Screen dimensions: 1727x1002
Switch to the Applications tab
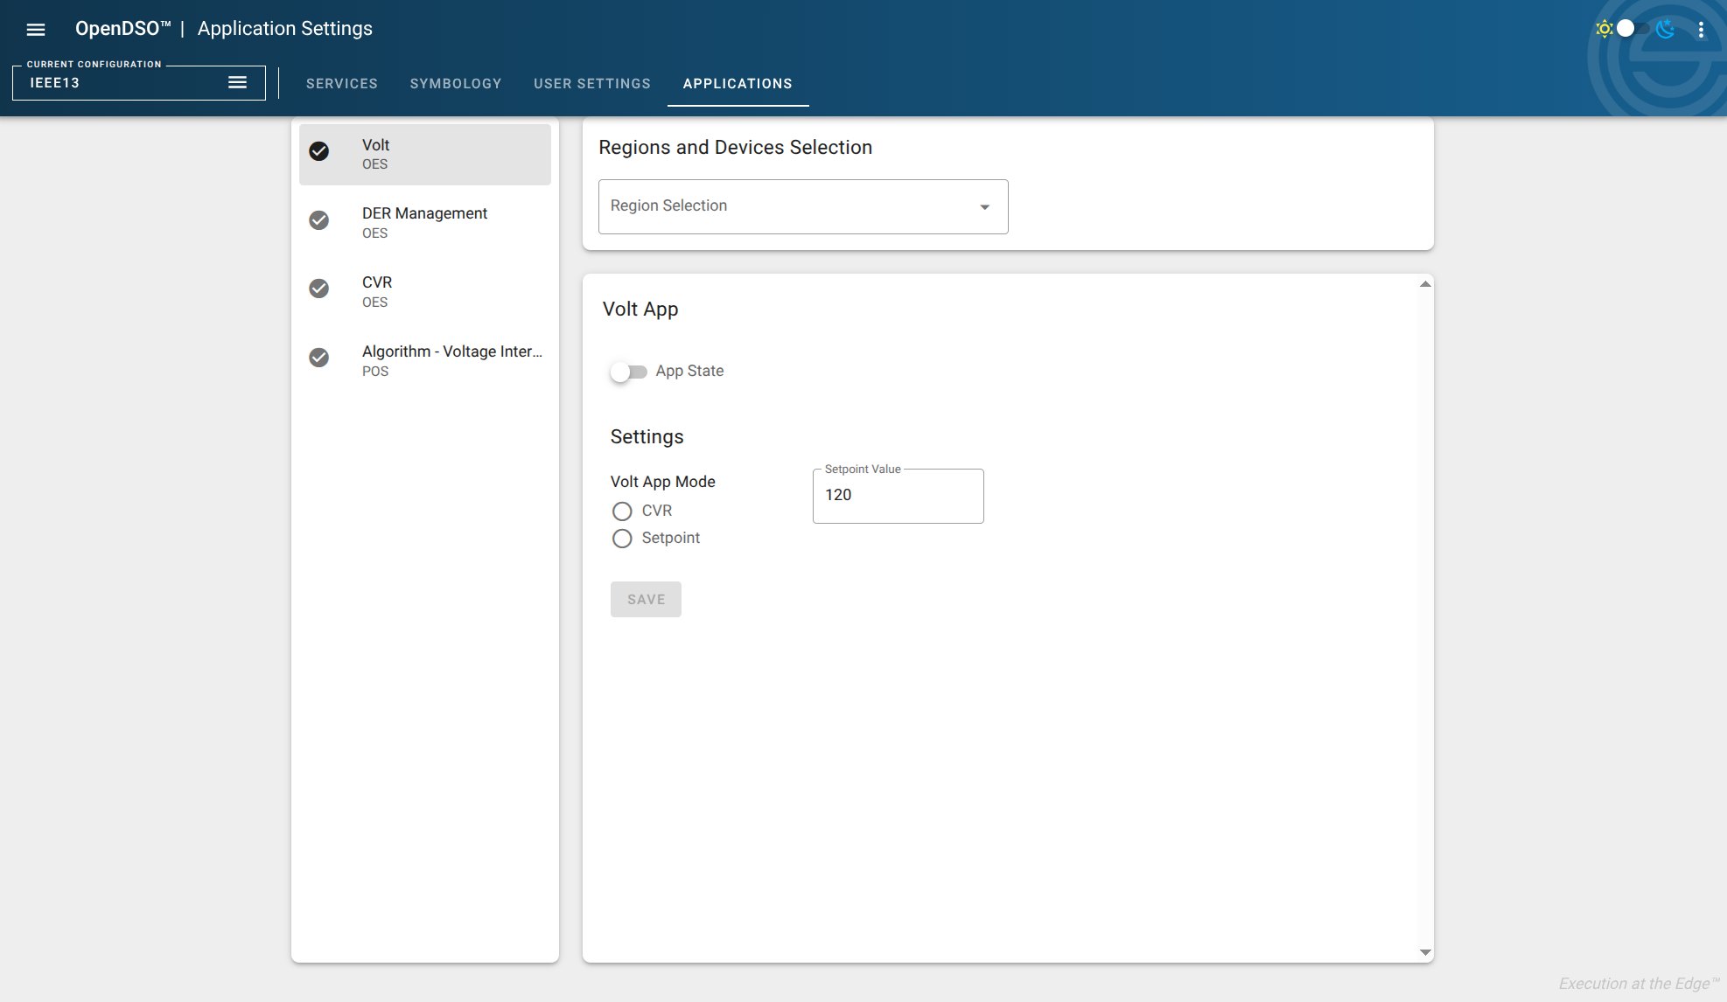[738, 84]
